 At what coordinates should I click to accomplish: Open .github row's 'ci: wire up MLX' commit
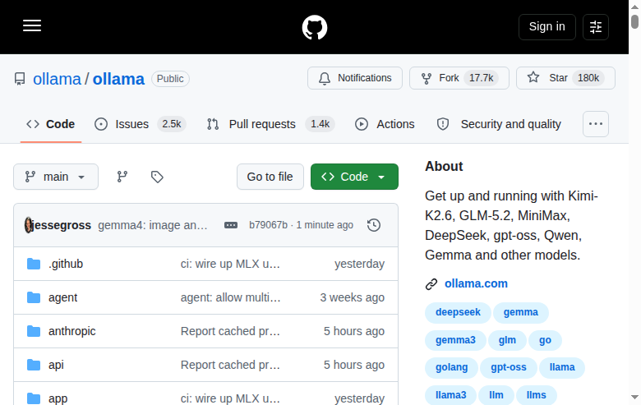[x=230, y=264]
